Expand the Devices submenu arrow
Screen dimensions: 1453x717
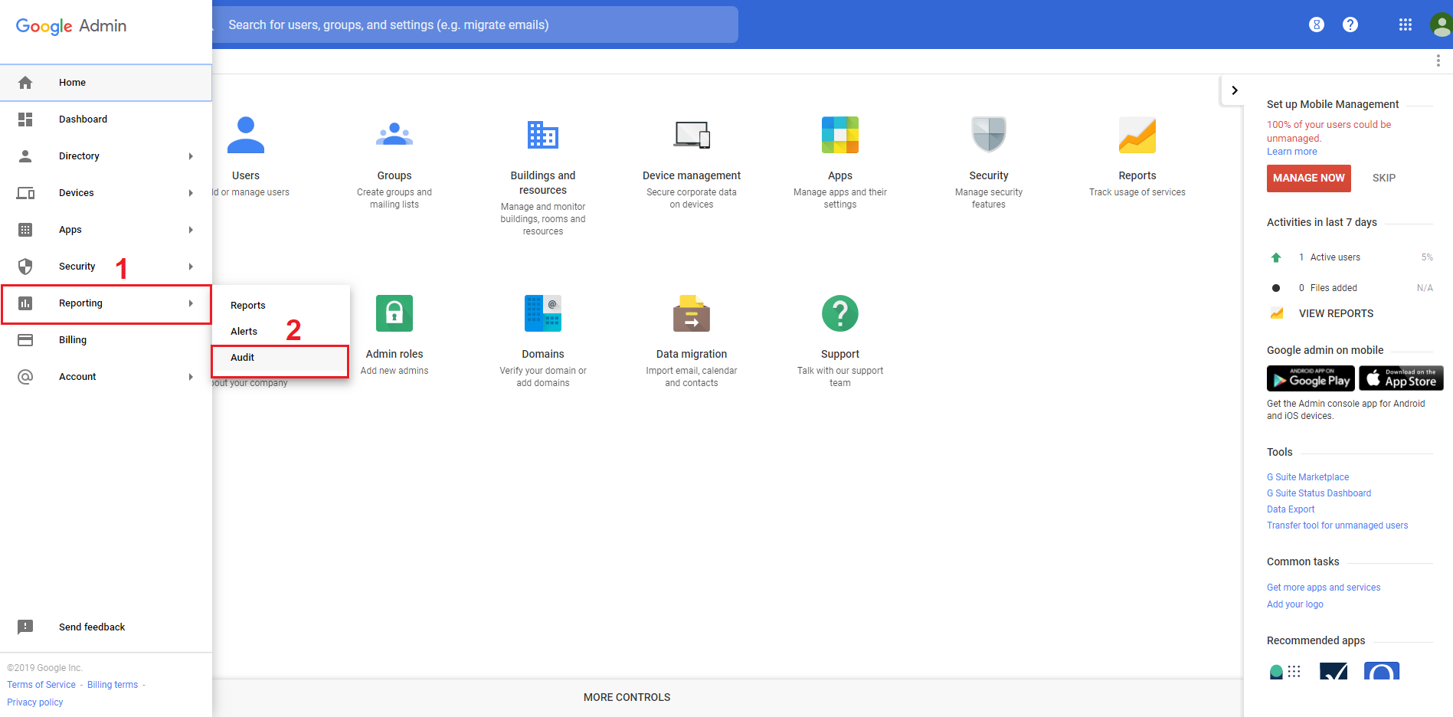(191, 193)
